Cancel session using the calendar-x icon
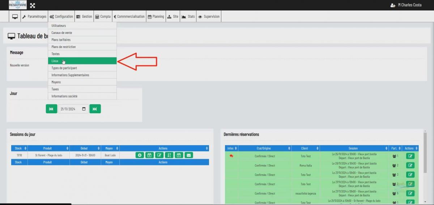This screenshot has height=205, width=434. point(149,155)
